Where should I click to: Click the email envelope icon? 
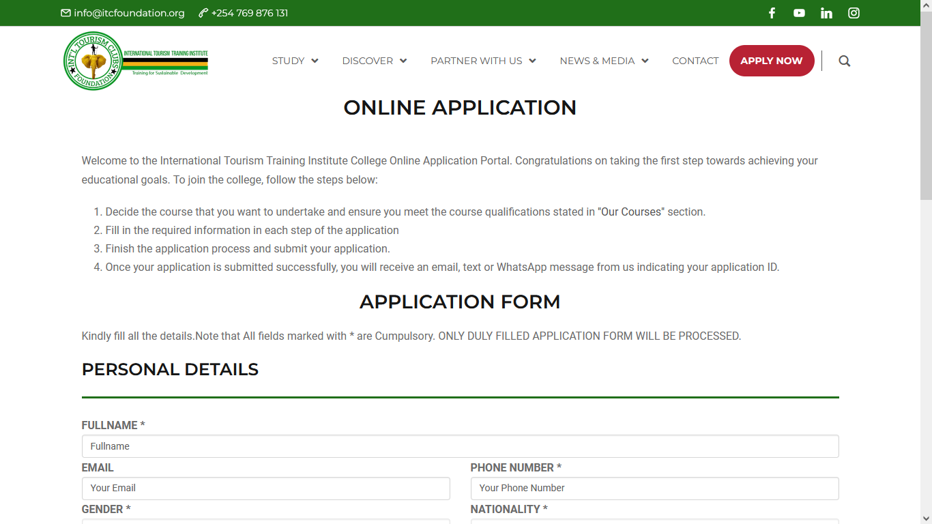pos(65,13)
